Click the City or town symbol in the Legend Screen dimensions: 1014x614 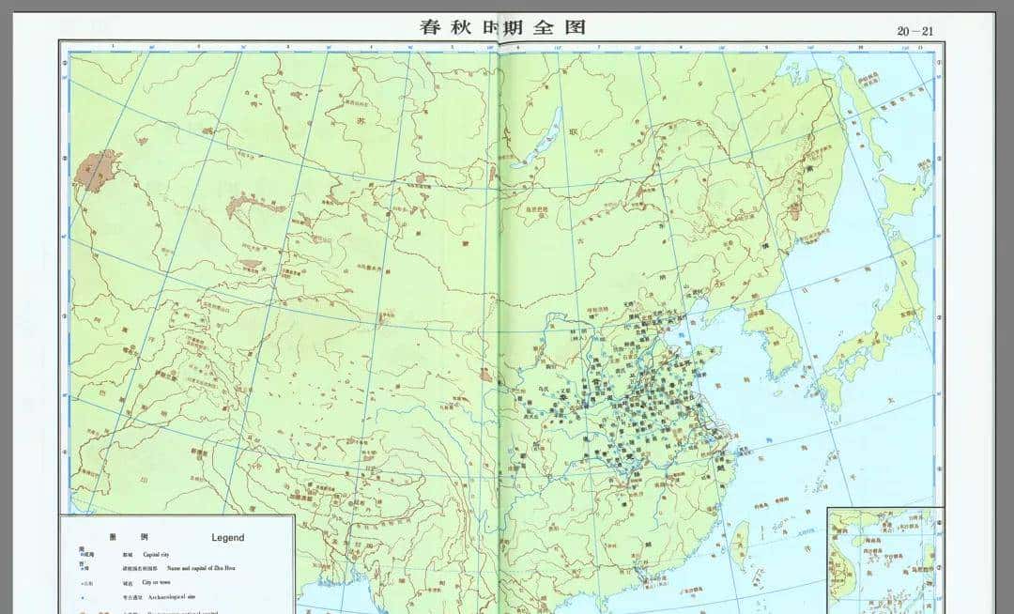tap(83, 581)
